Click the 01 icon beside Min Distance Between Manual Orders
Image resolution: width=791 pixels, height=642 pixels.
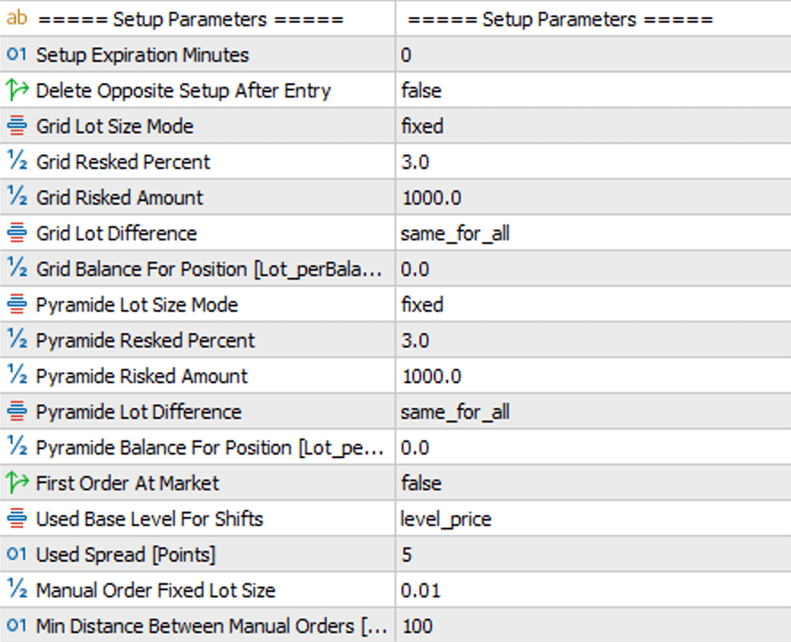(18, 626)
